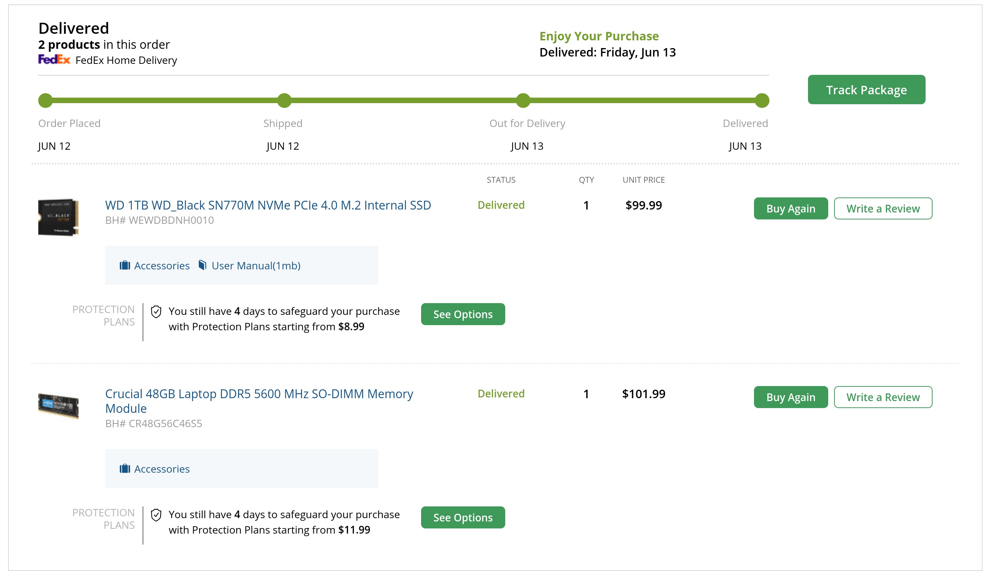
Task: Click the $99.99 unit price
Action: (x=643, y=205)
